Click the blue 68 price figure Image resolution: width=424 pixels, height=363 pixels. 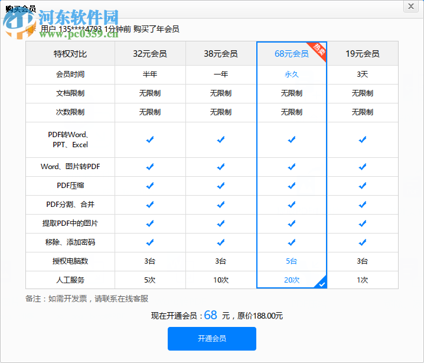210,315
